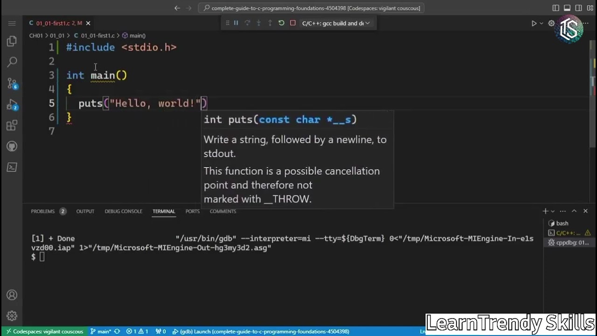Click the #include <stdio.h> line
Viewport: 597px width, 336px height.
pos(121,47)
